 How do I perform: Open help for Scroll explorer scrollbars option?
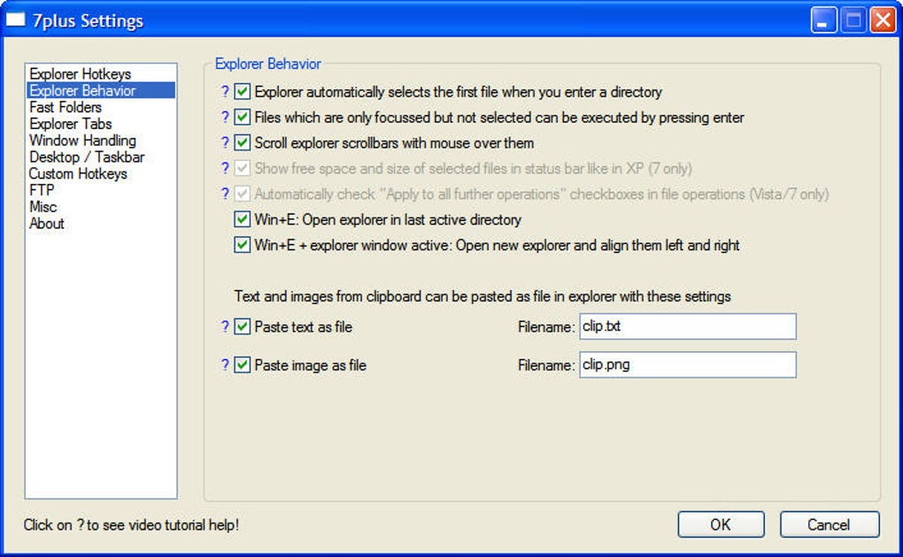point(225,143)
